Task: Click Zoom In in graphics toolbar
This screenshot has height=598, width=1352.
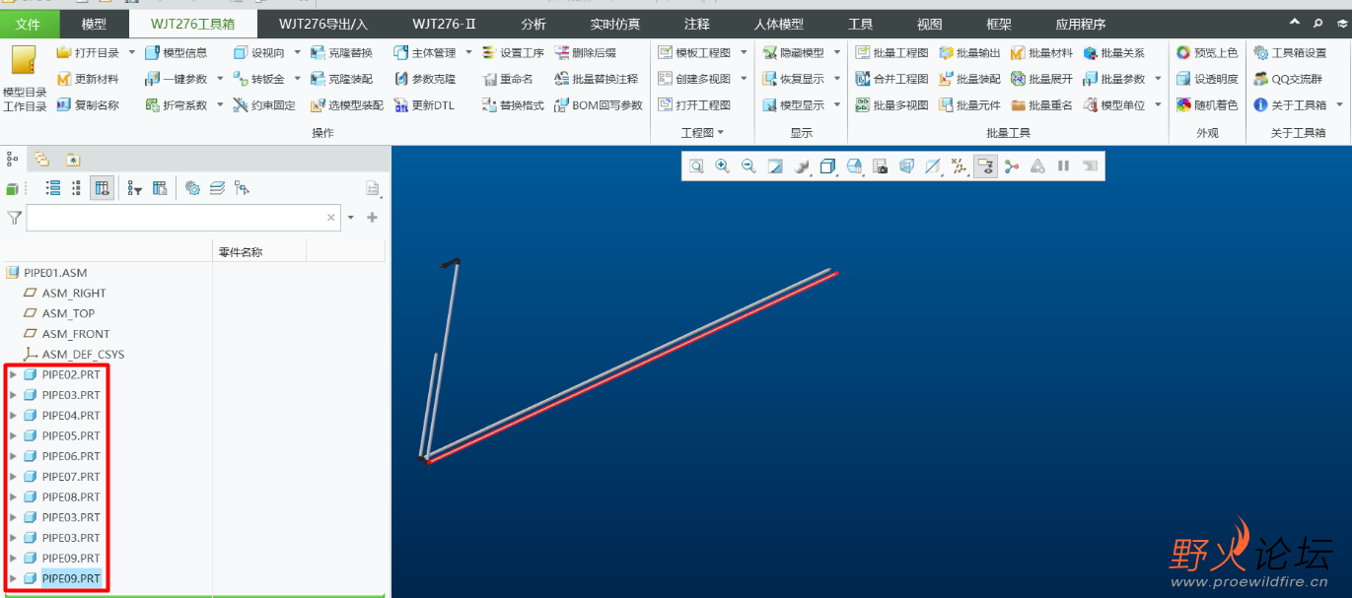Action: tap(723, 166)
